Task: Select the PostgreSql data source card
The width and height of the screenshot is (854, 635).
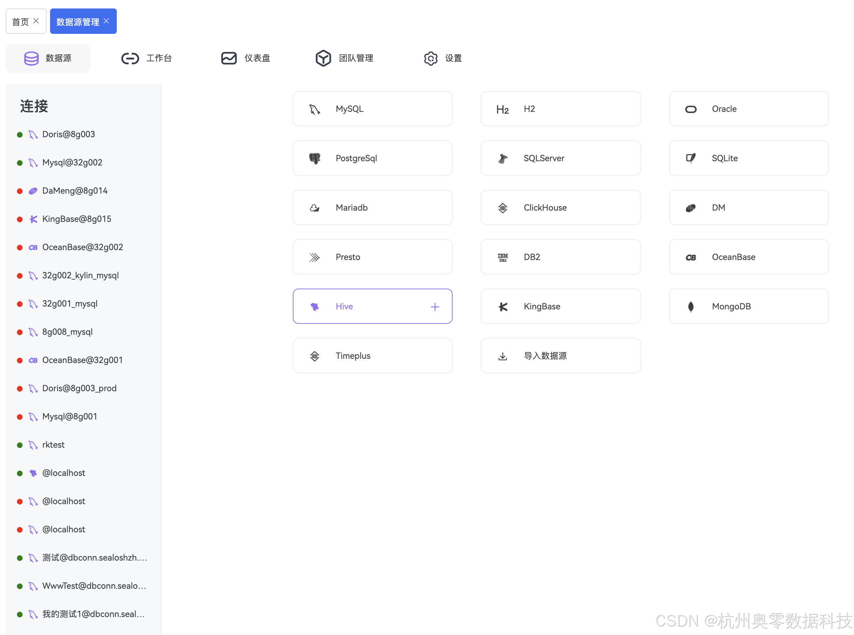Action: coord(373,158)
